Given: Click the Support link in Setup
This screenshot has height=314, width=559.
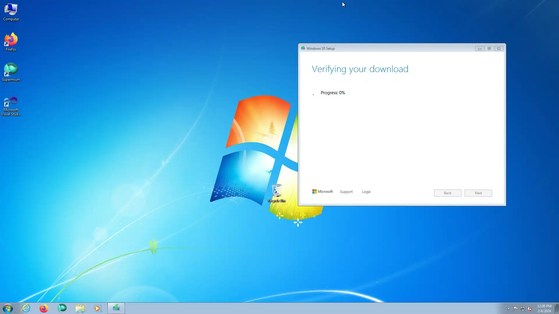Looking at the screenshot, I should [x=346, y=192].
